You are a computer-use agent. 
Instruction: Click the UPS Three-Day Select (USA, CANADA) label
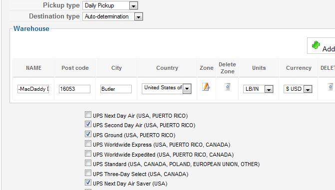point(140,174)
